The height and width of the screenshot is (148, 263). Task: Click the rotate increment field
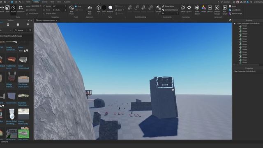[x=59, y=6]
